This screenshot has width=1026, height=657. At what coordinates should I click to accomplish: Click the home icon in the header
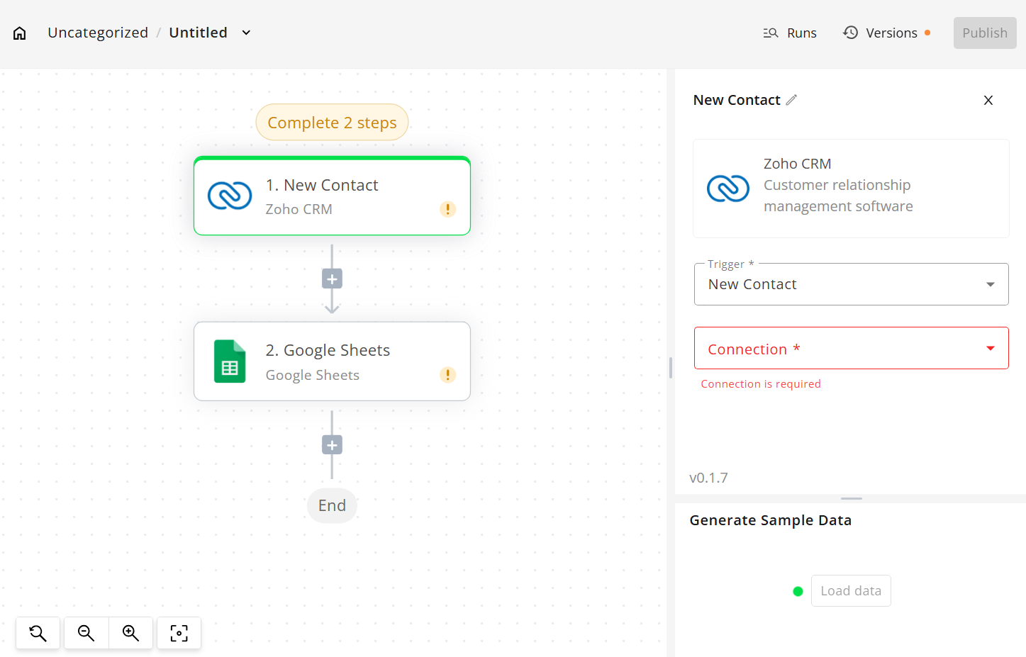tap(20, 33)
